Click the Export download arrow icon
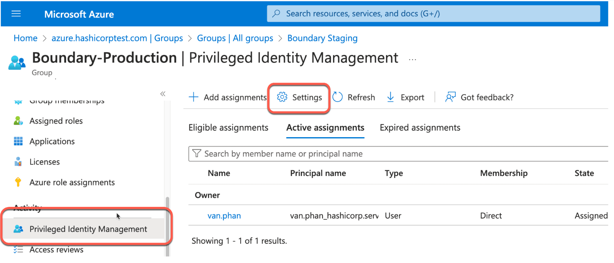This screenshot has width=614, height=263. coord(390,97)
